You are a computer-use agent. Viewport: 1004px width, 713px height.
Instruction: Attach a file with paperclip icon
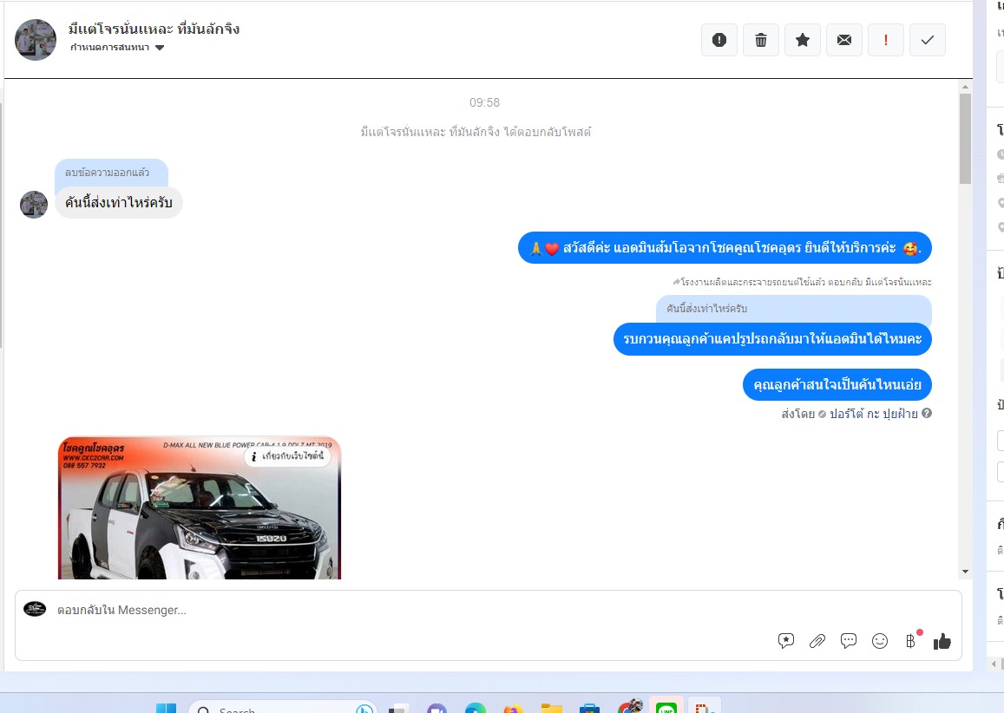coord(817,641)
